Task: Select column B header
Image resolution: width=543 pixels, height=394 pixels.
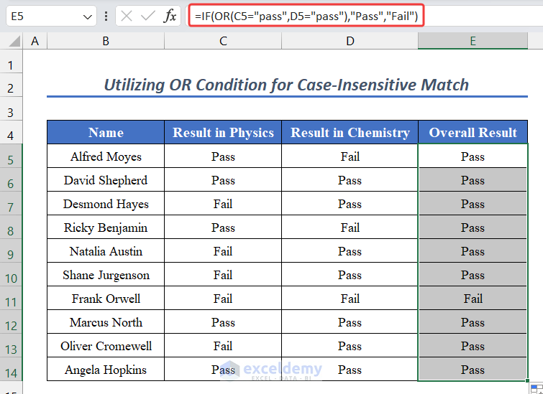Action: 106,42
